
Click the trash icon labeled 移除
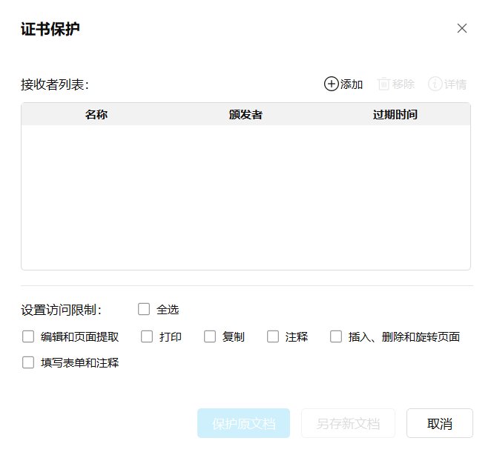point(383,84)
